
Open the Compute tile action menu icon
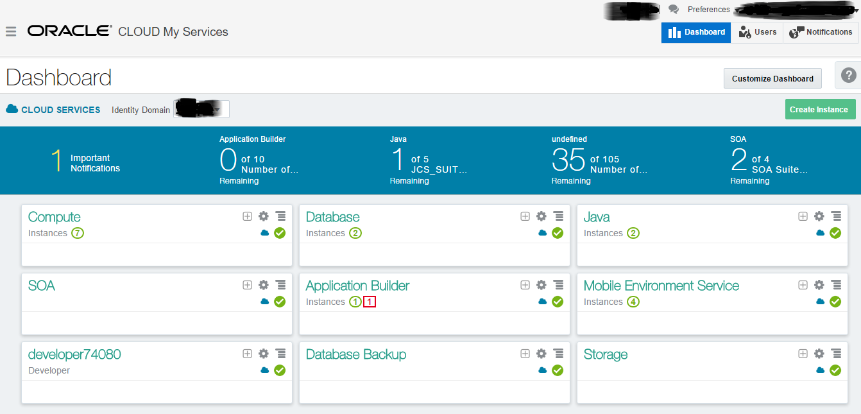point(280,216)
